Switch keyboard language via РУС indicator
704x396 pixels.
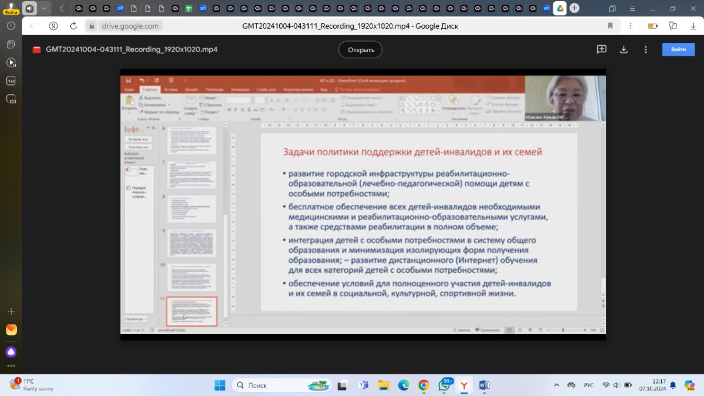click(x=588, y=385)
